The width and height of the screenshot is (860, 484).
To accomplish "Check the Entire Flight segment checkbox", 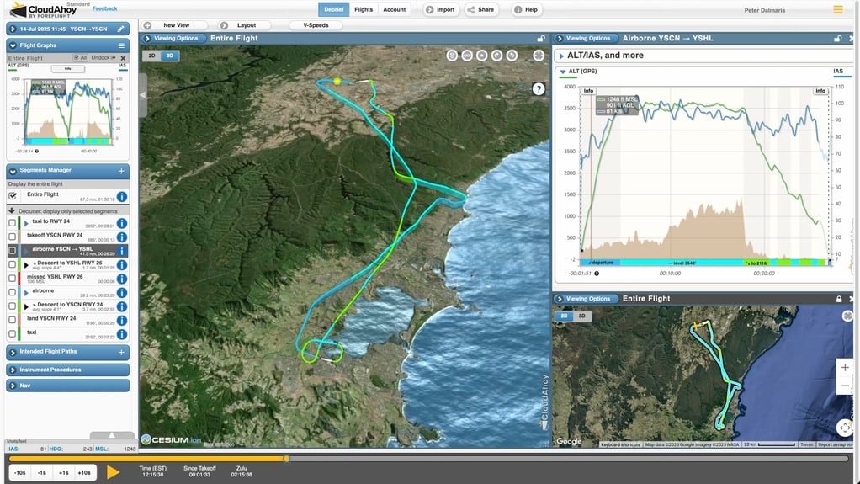I will click(x=12, y=196).
